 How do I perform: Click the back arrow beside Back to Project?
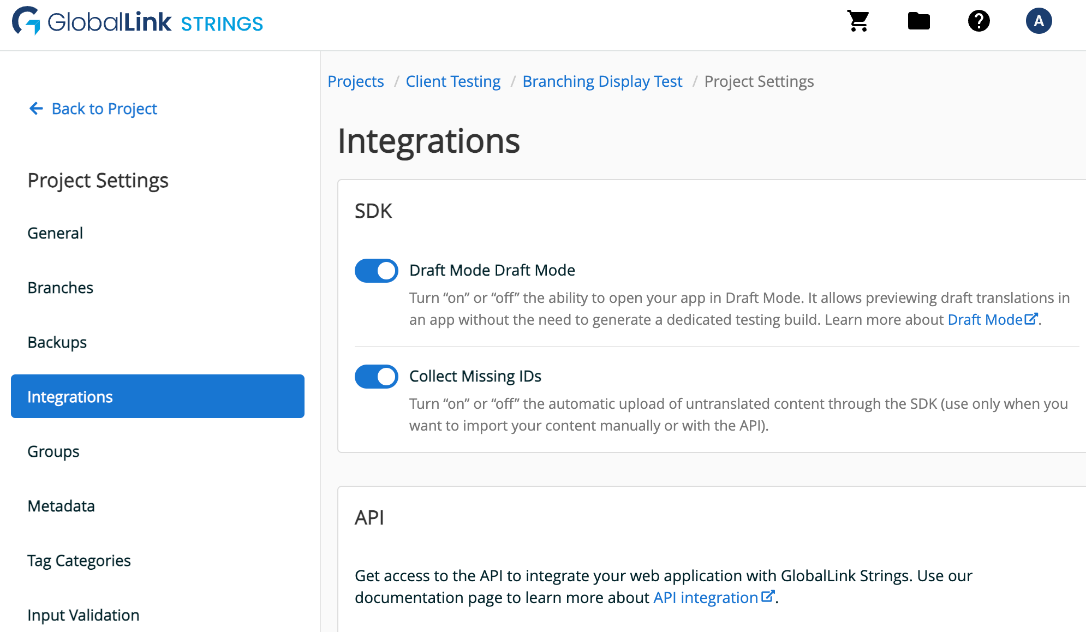tap(36, 109)
